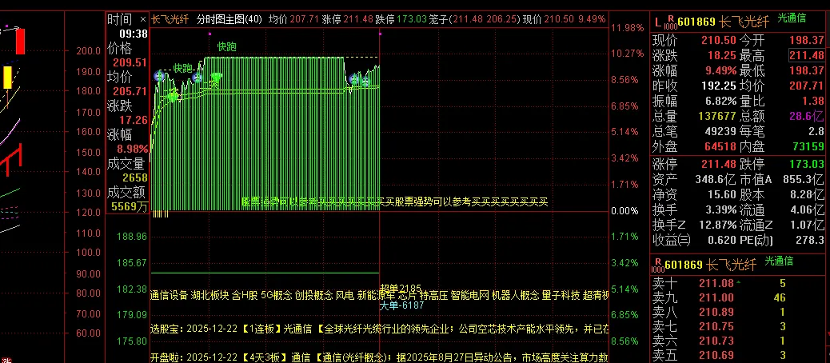830x363 pixels.
Task: Select stock code 601869 in the order book header
Action: click(x=684, y=265)
